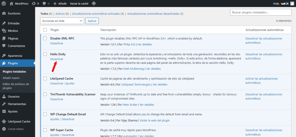296x137 pixels.
Task: Show the Todos (6) filter
Action: [46, 14]
